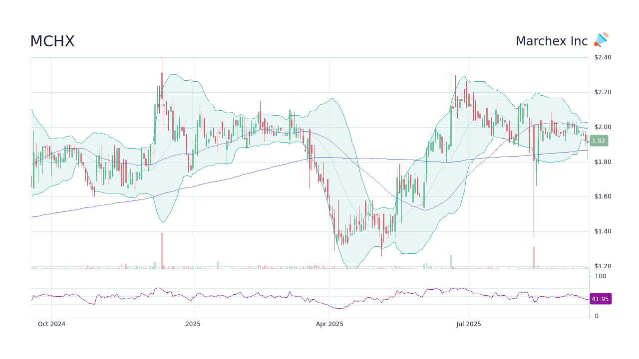Click the $1.40 price axis label
Image resolution: width=639 pixels, height=359 pixels.
point(603,231)
